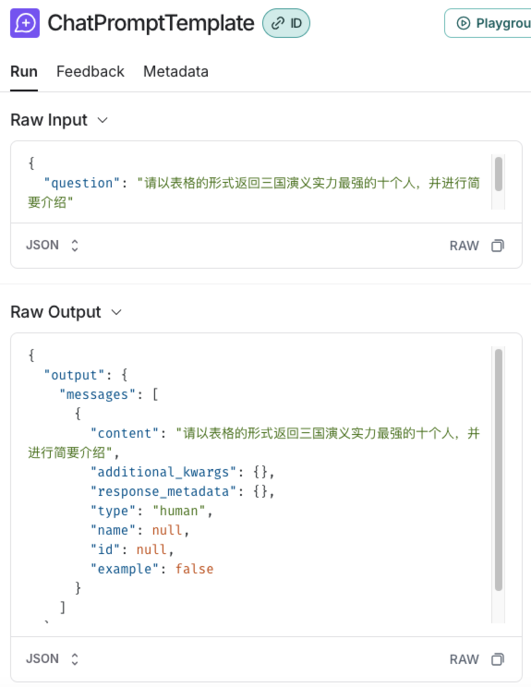This screenshot has height=687, width=531.
Task: Click the Raw Input heading text
Action: (49, 120)
